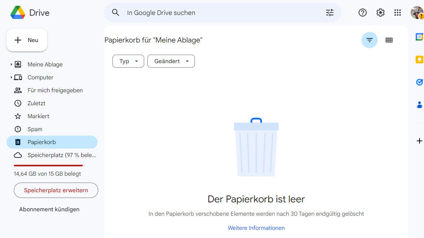The image size is (424, 238).
Task: Click Abonnement kündigen link
Action: [x=49, y=209]
